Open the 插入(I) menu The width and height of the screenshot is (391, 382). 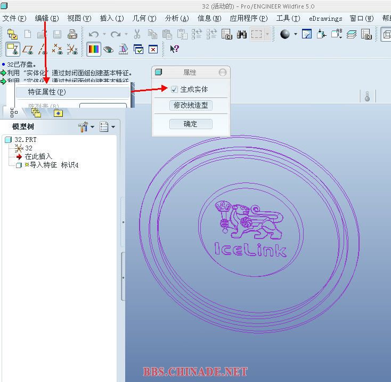pyautogui.click(x=112, y=19)
